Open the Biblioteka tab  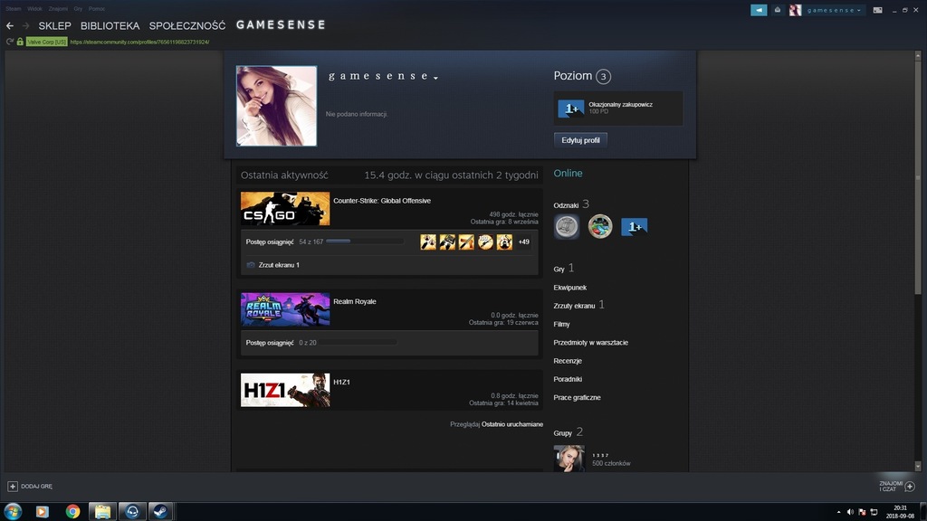[x=110, y=25]
